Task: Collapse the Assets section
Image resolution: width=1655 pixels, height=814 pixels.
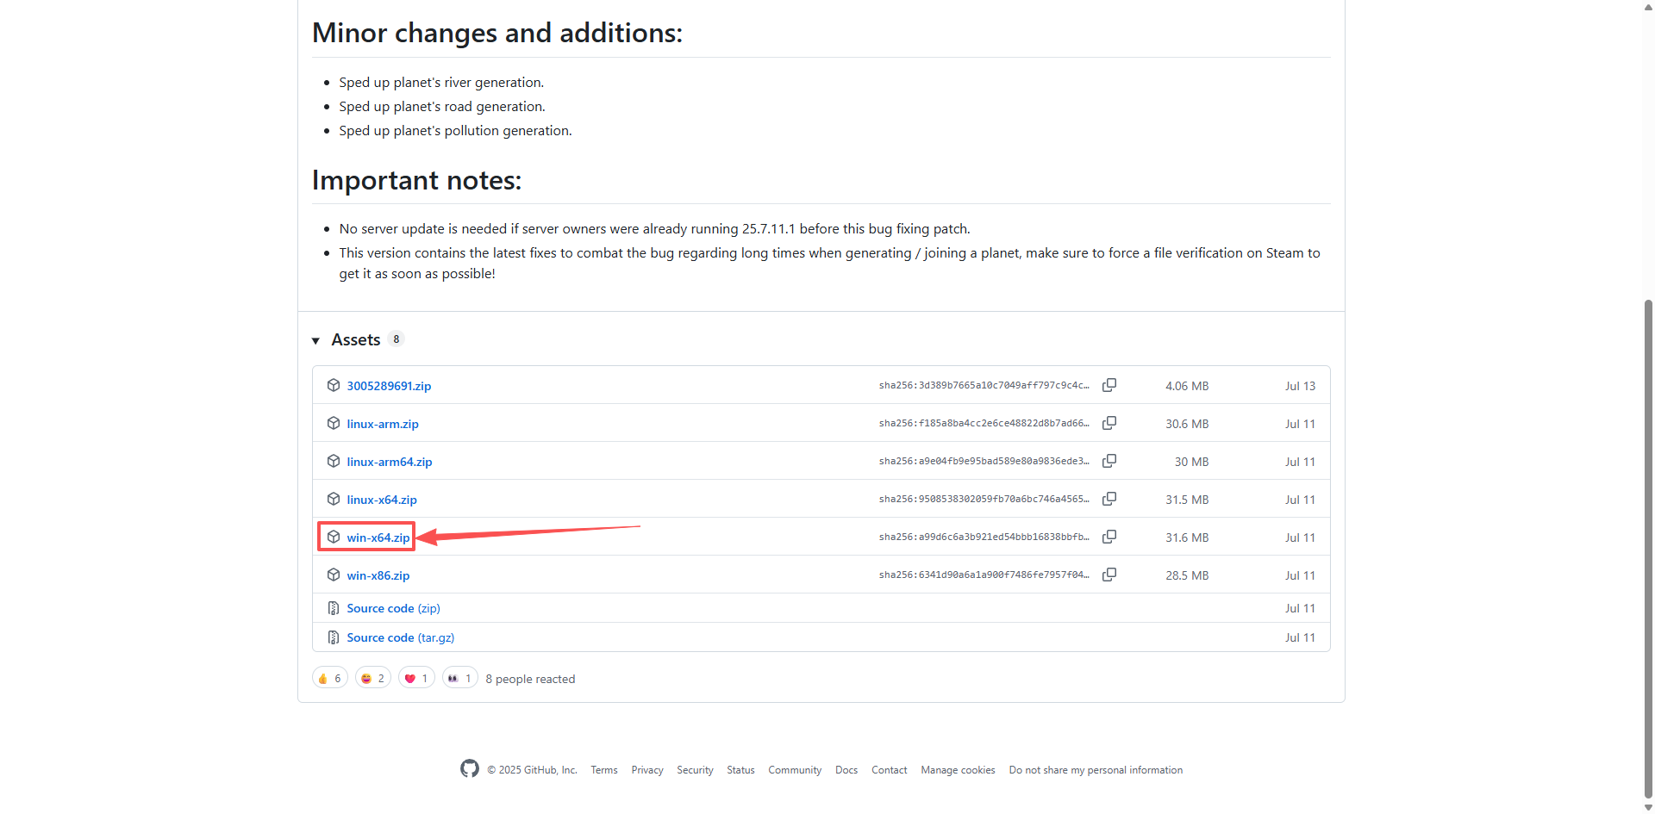Action: [316, 340]
